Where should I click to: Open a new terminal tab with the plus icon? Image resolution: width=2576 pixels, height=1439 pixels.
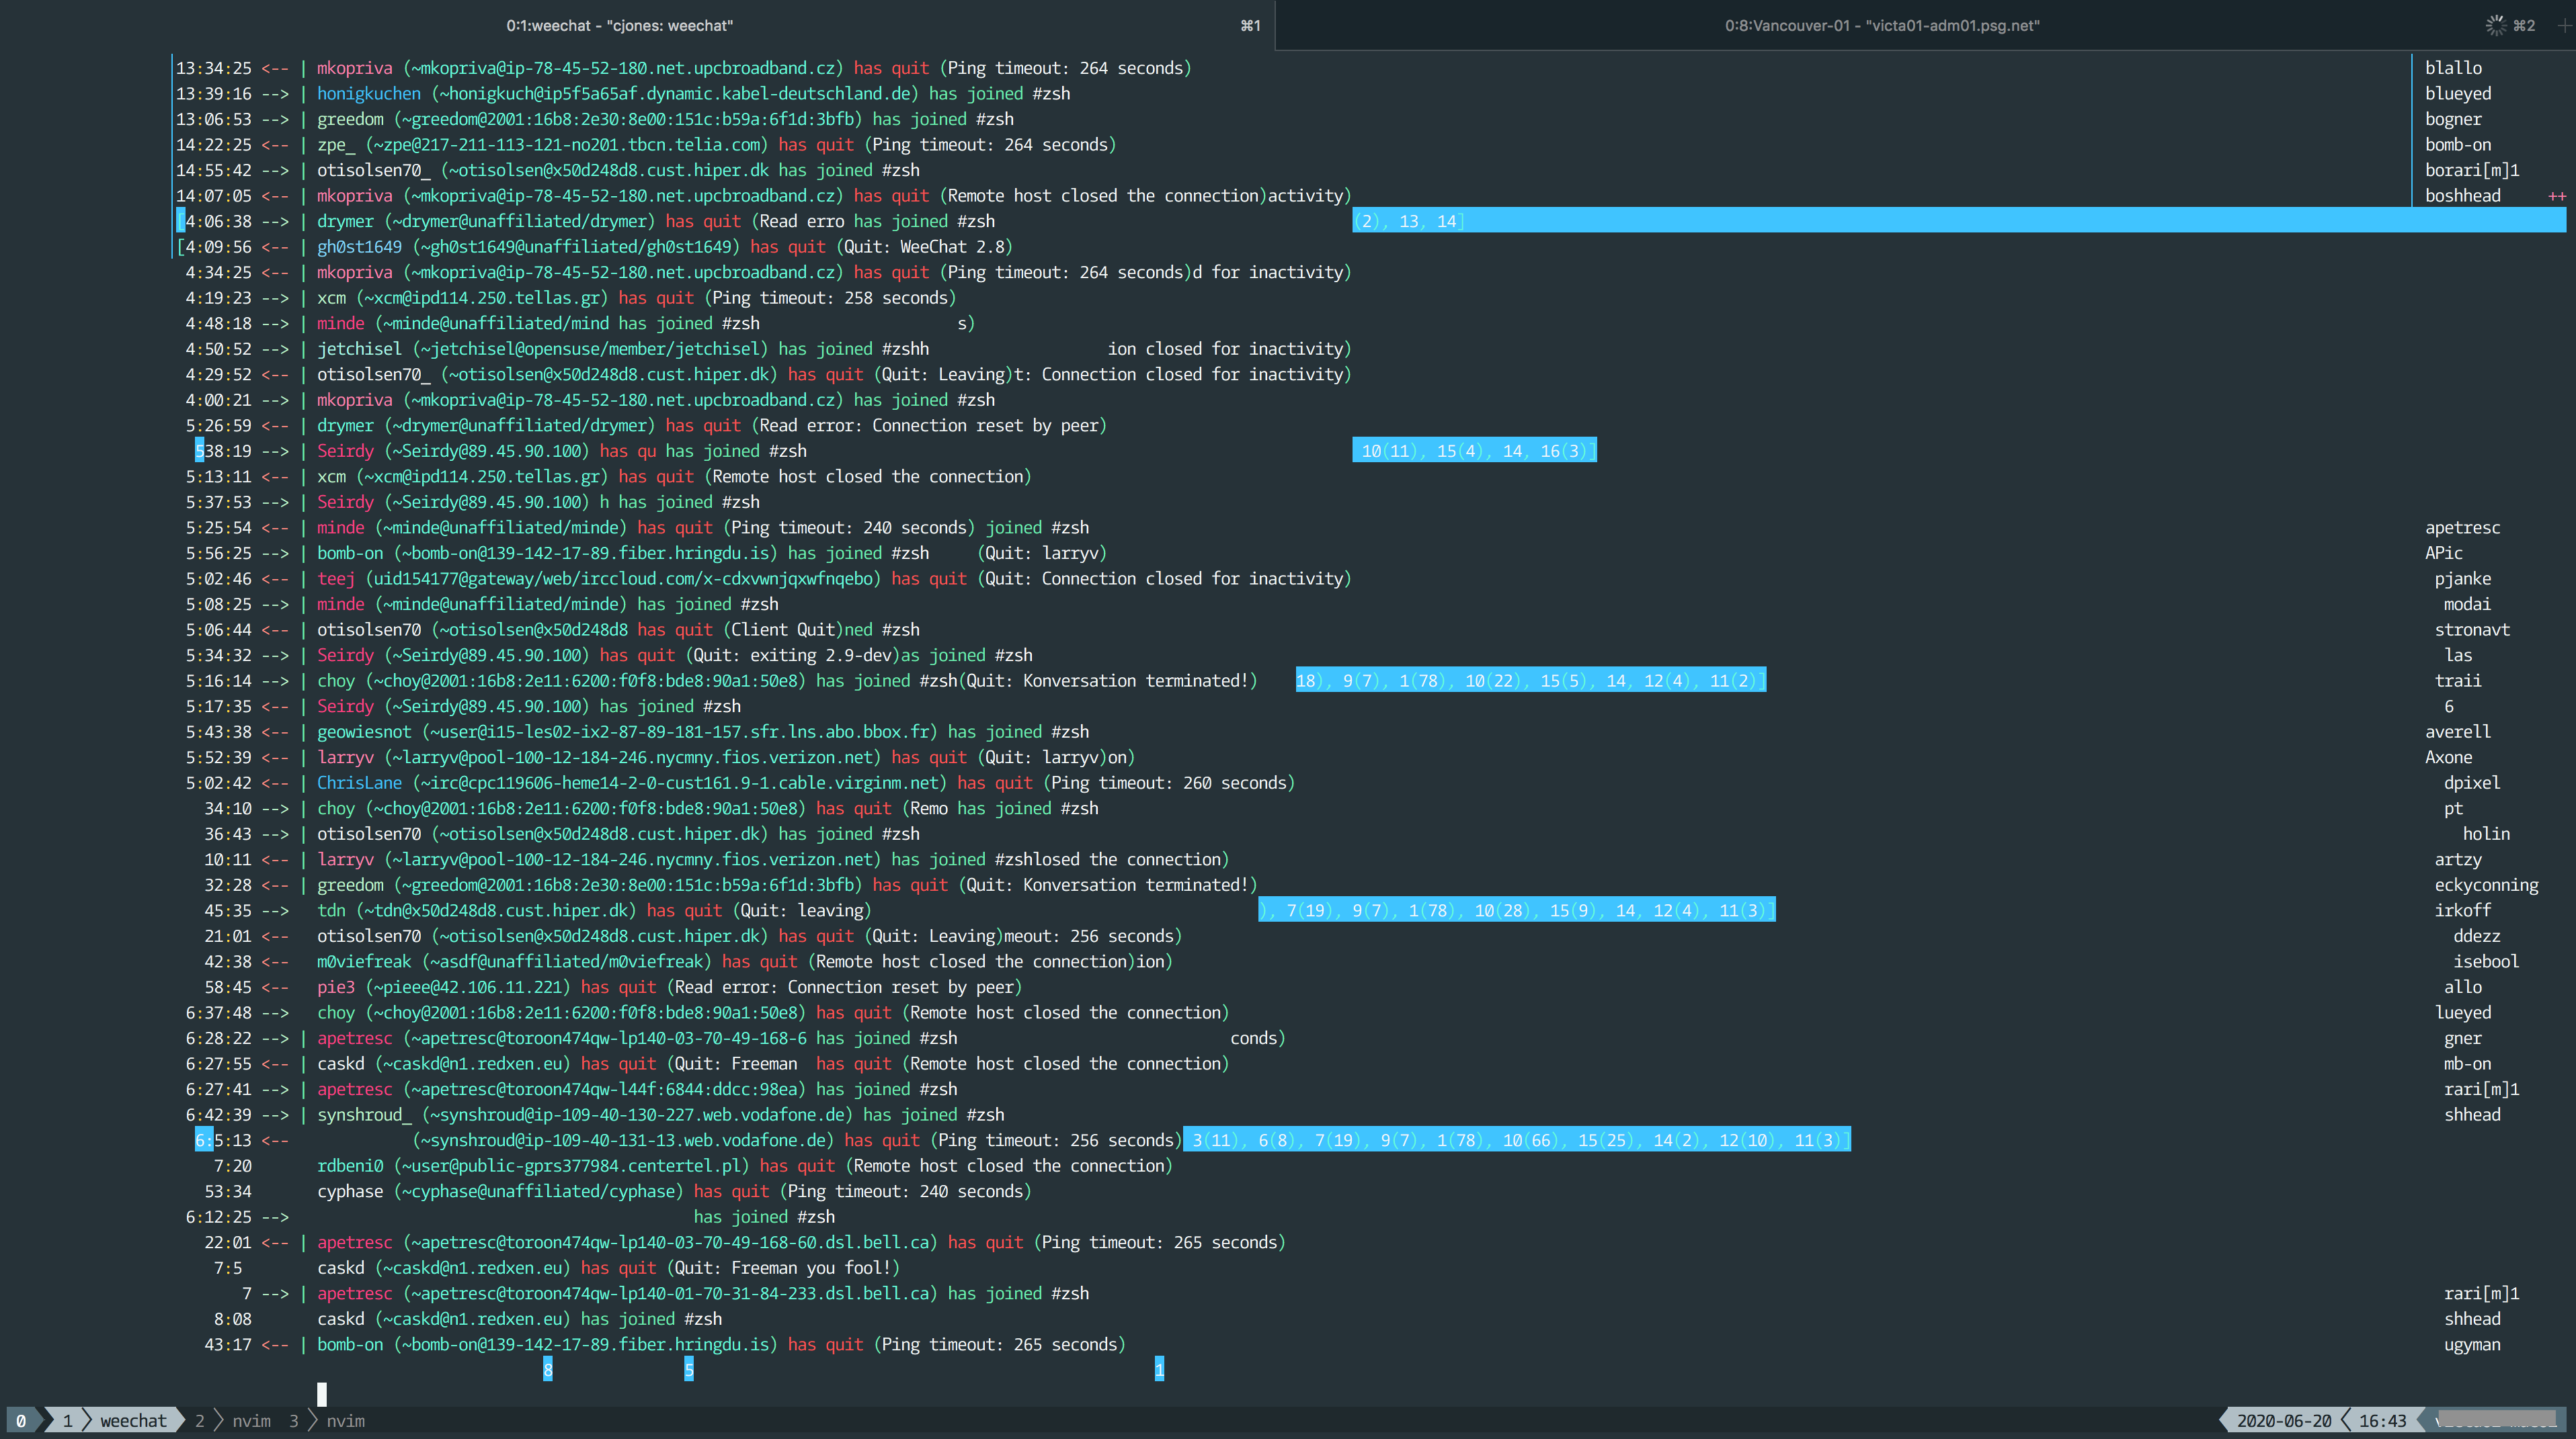pos(2566,25)
